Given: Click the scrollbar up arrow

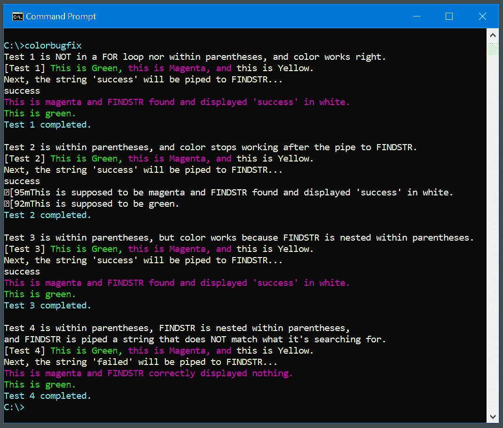Looking at the screenshot, I should point(493,34).
